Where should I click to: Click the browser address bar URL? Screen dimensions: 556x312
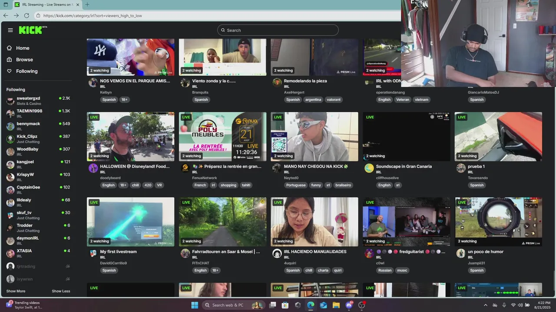(93, 16)
